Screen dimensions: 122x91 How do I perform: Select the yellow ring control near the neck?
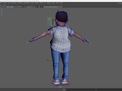click(x=67, y=26)
